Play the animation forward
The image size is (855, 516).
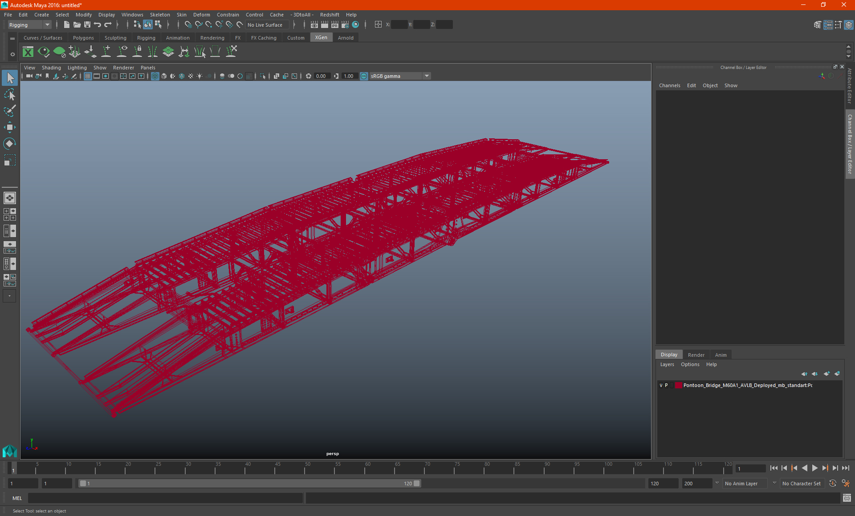[x=814, y=468]
